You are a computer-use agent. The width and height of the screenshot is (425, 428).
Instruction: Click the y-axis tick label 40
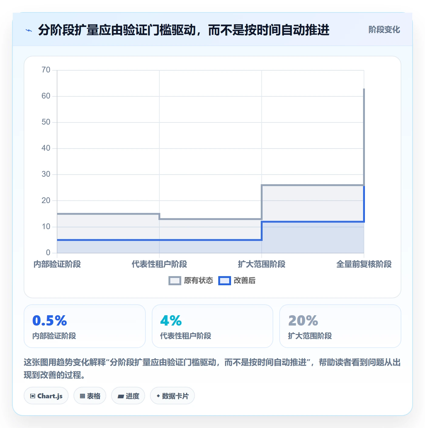(46, 148)
